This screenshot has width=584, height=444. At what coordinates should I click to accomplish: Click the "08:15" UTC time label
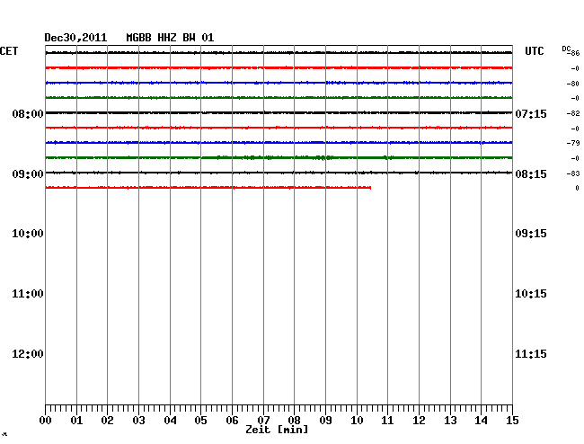click(531, 174)
